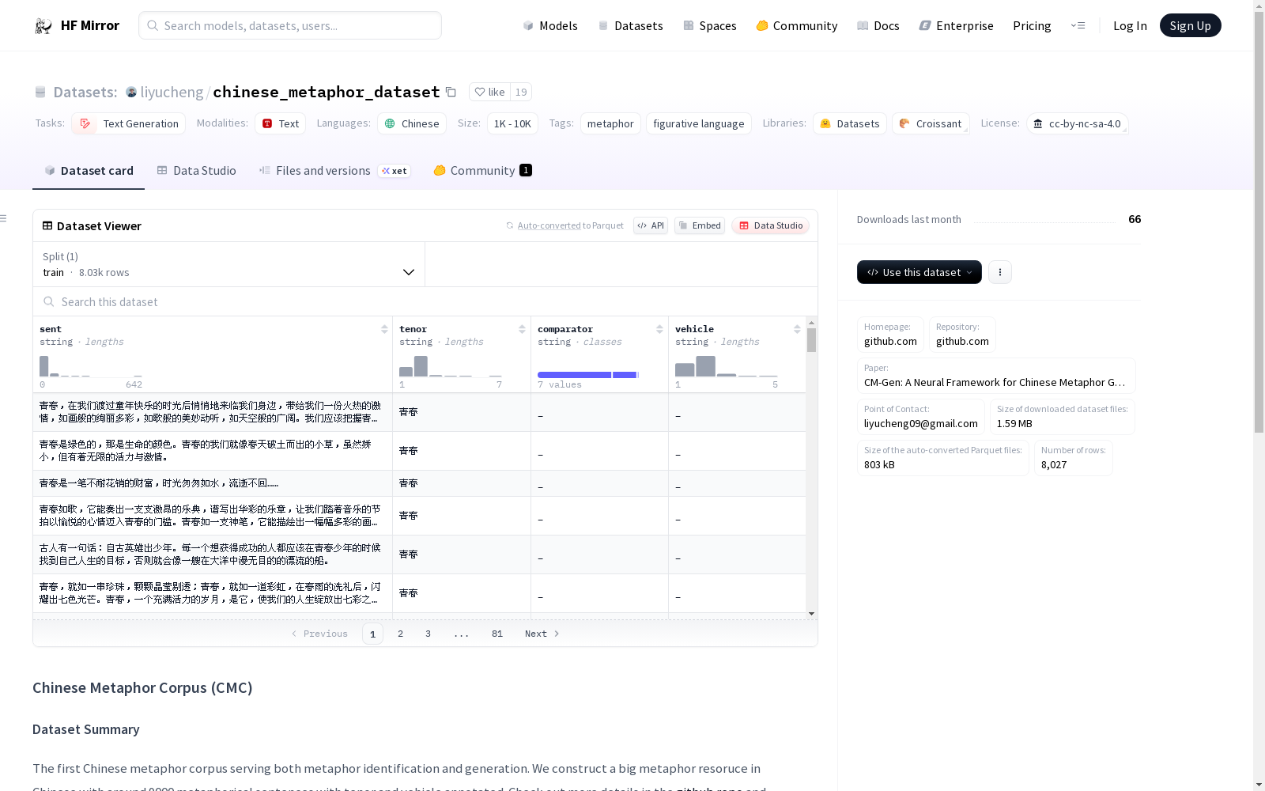The width and height of the screenshot is (1265, 791).
Task: Click the 1K - 10K size tag
Action: point(512,123)
